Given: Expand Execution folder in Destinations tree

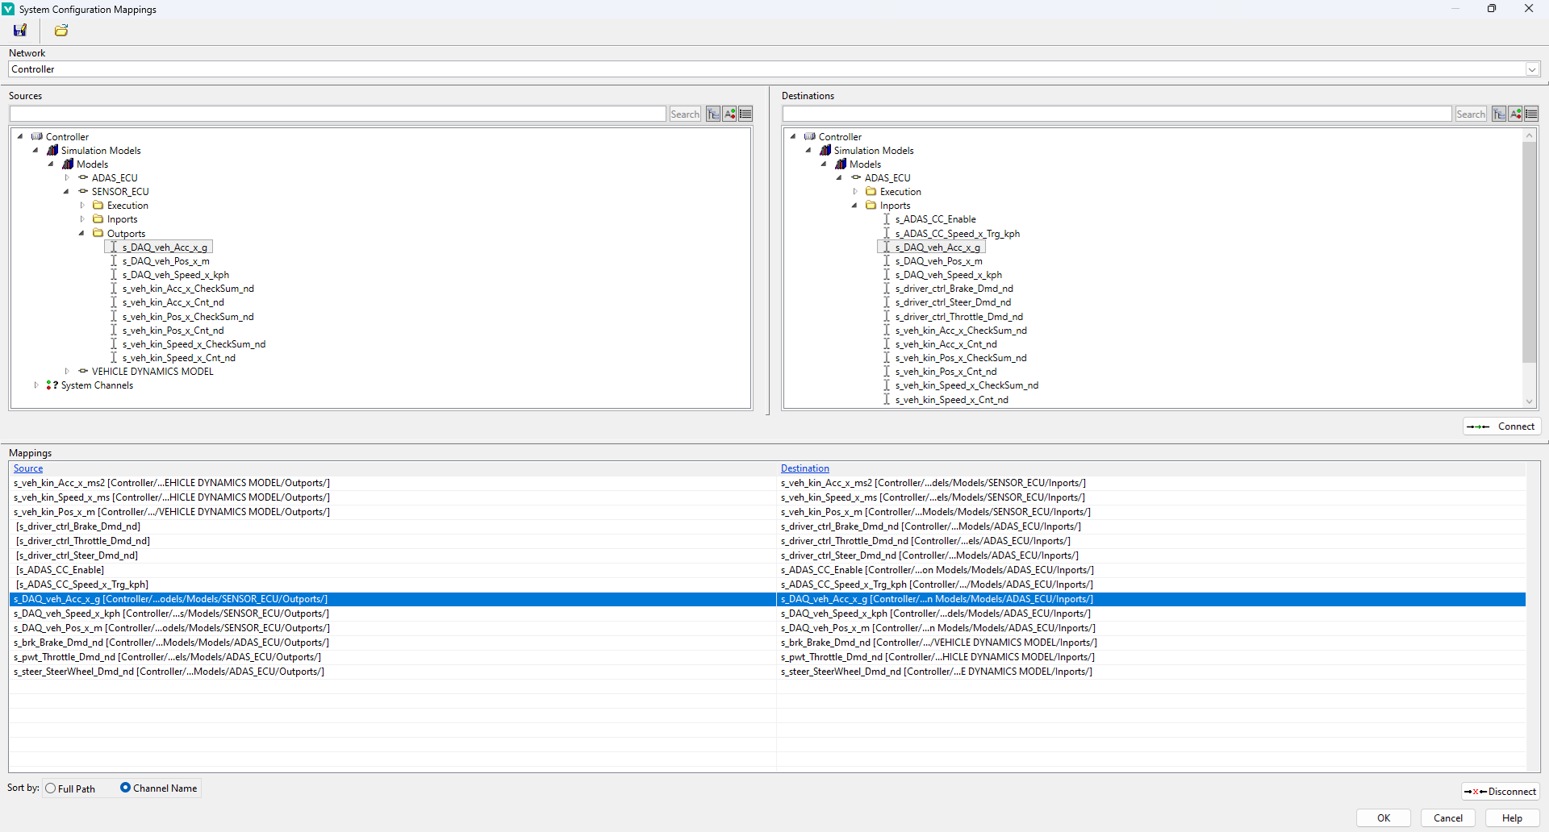Looking at the screenshot, I should (x=855, y=191).
